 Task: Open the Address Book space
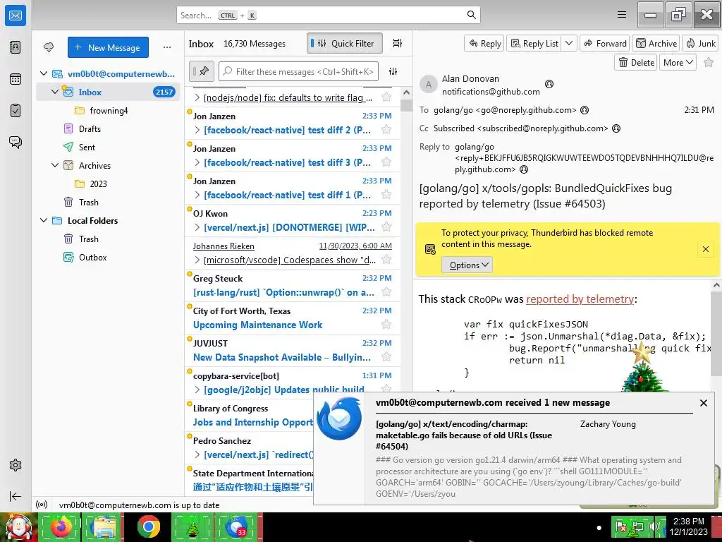16,47
